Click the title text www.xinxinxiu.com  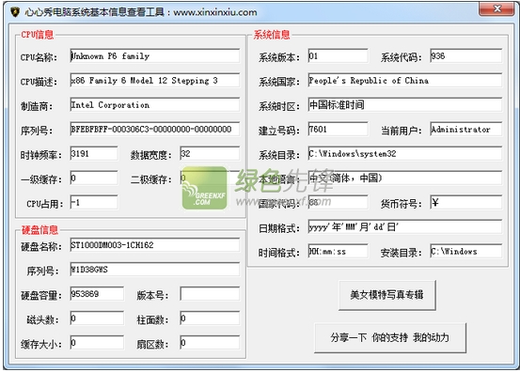pyautogui.click(x=215, y=12)
